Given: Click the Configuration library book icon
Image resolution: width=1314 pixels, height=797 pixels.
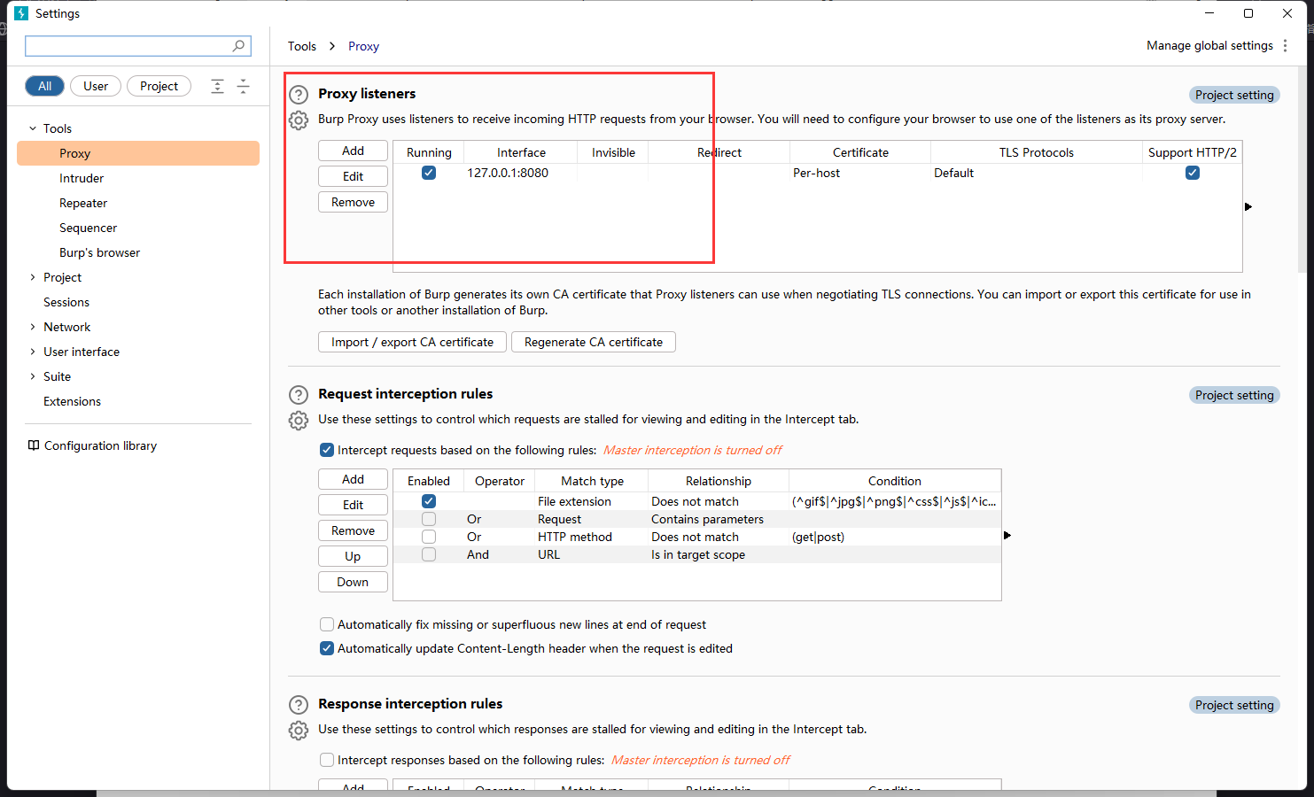Looking at the screenshot, I should pos(34,445).
